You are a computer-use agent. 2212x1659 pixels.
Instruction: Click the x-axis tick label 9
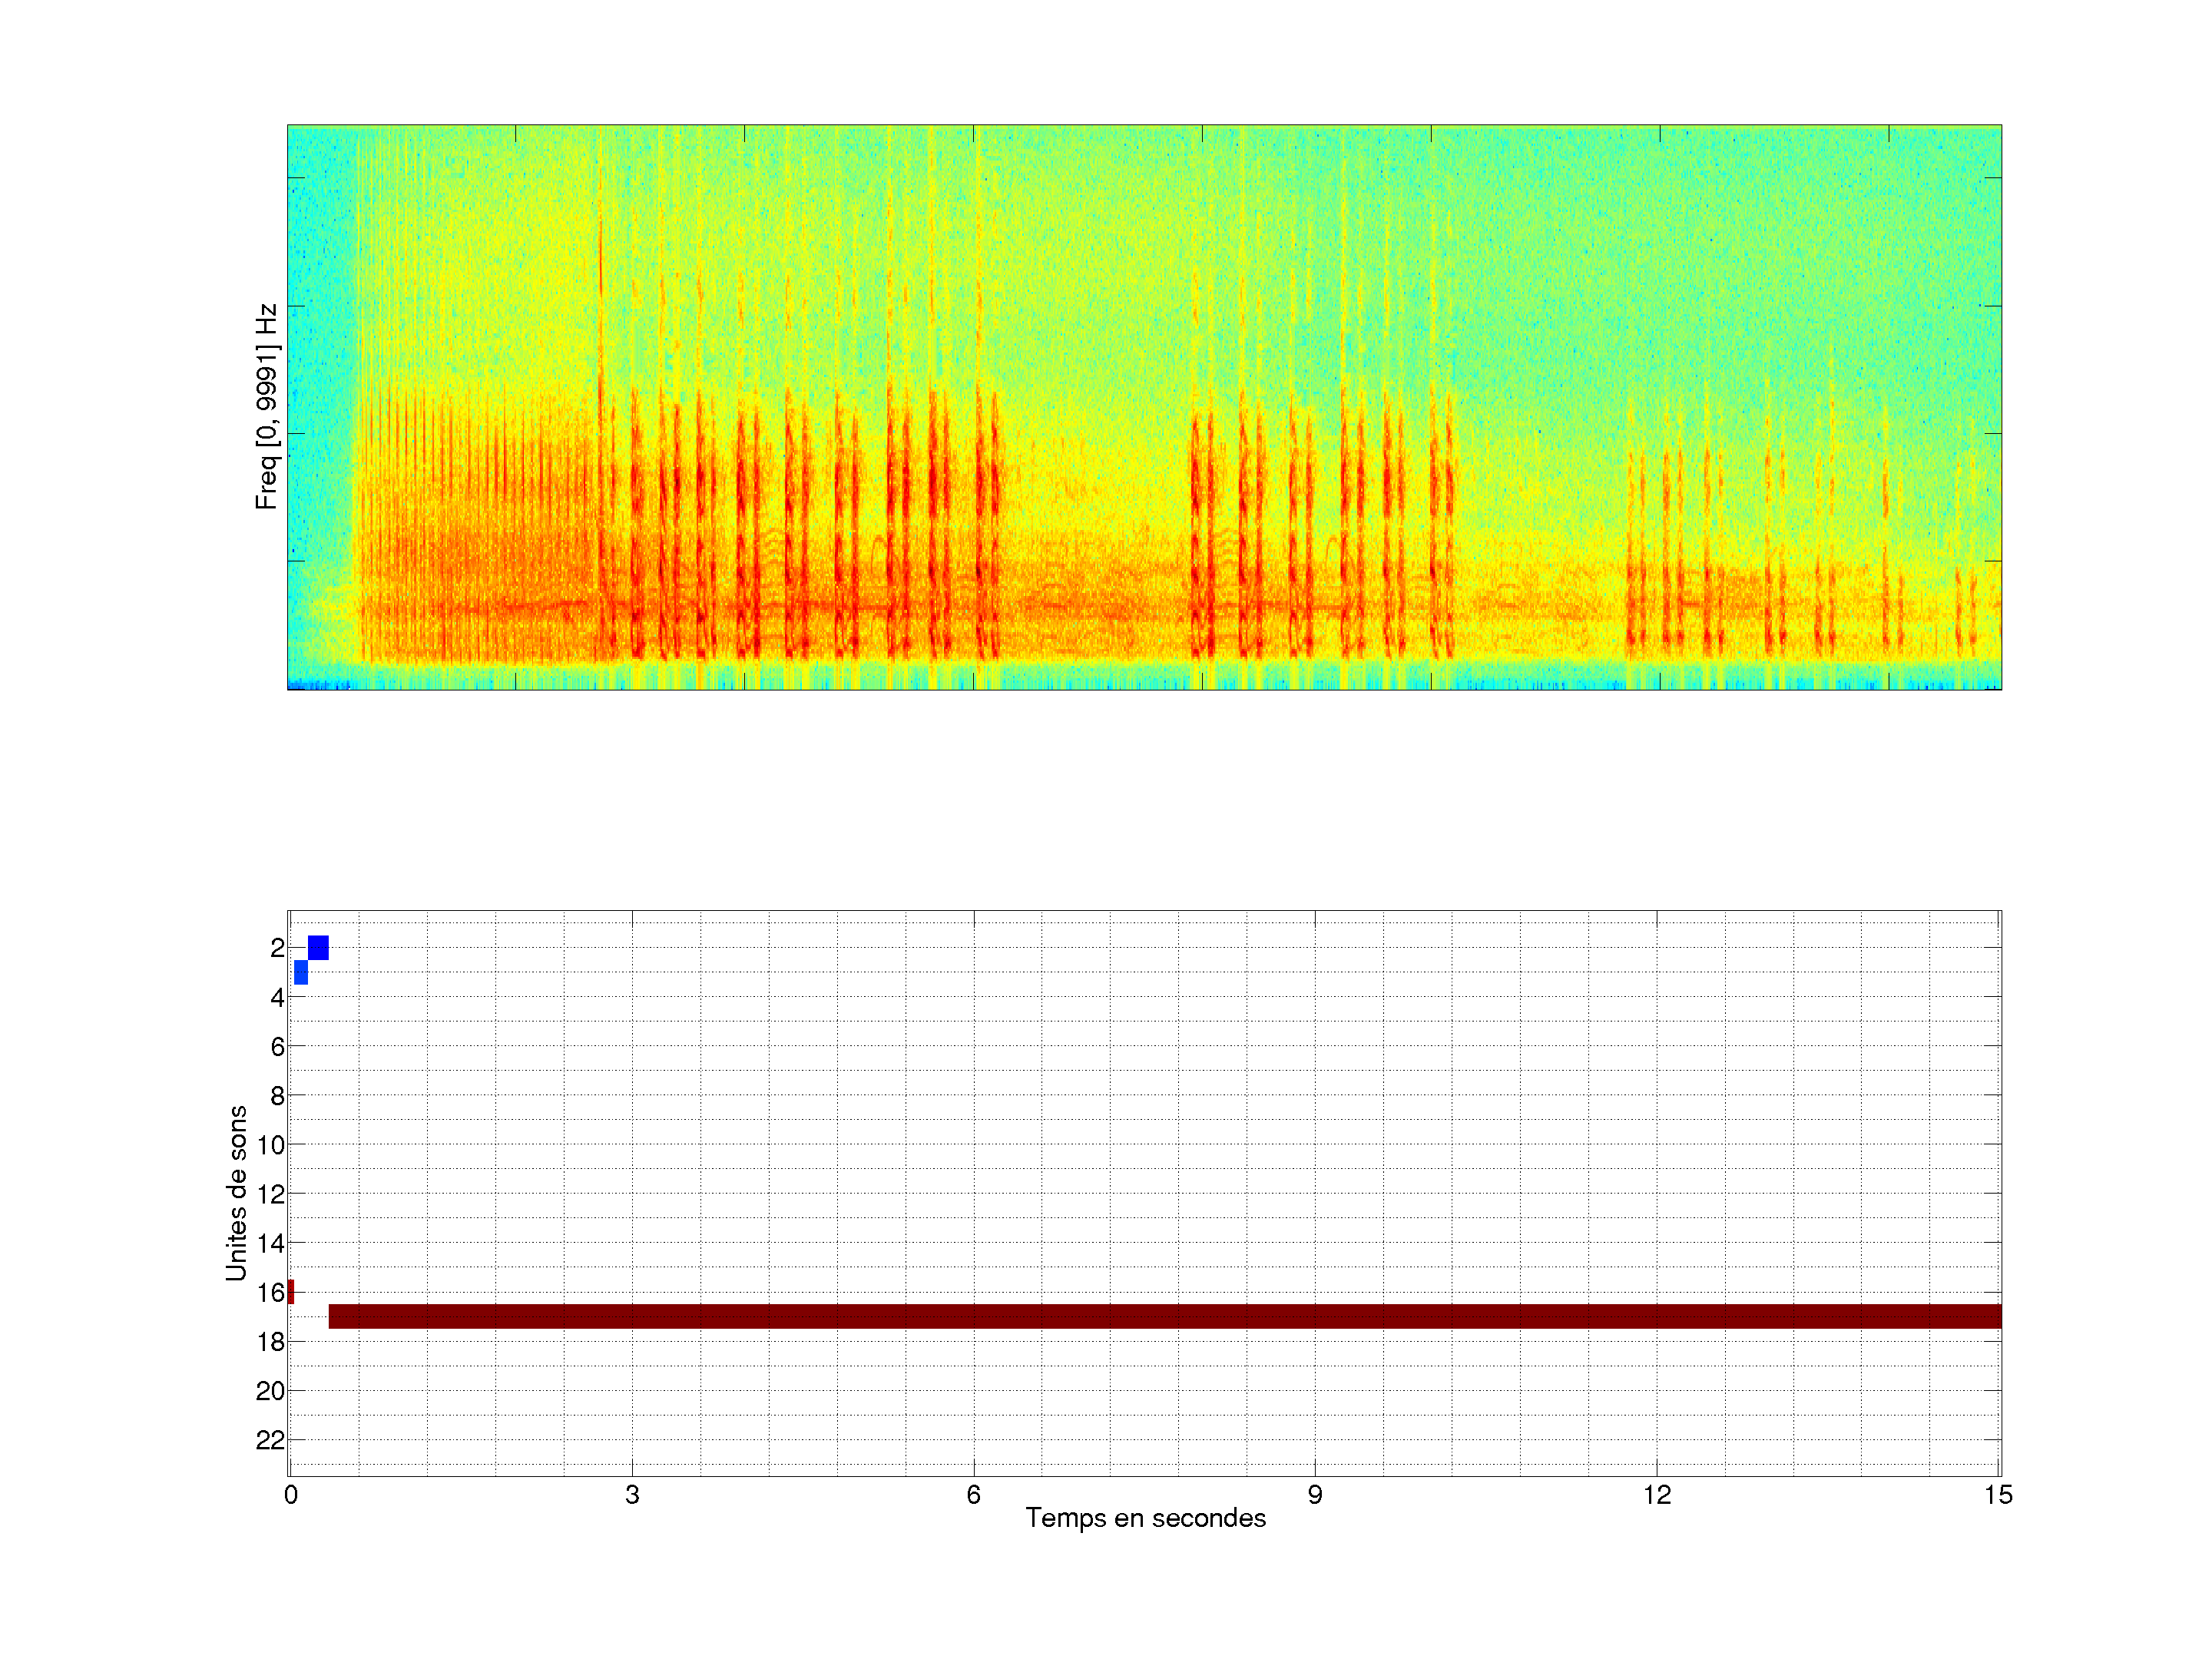coord(1315,1495)
